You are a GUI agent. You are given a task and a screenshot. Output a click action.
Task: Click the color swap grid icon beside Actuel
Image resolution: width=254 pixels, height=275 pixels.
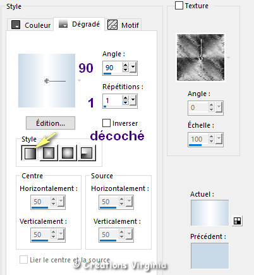point(237,221)
